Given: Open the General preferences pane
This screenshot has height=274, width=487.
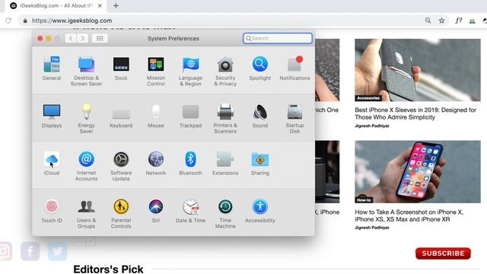Looking at the screenshot, I should tap(52, 68).
